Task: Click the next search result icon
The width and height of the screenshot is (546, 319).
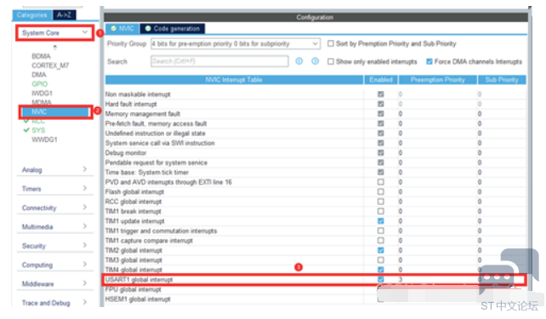Action: coord(316,61)
